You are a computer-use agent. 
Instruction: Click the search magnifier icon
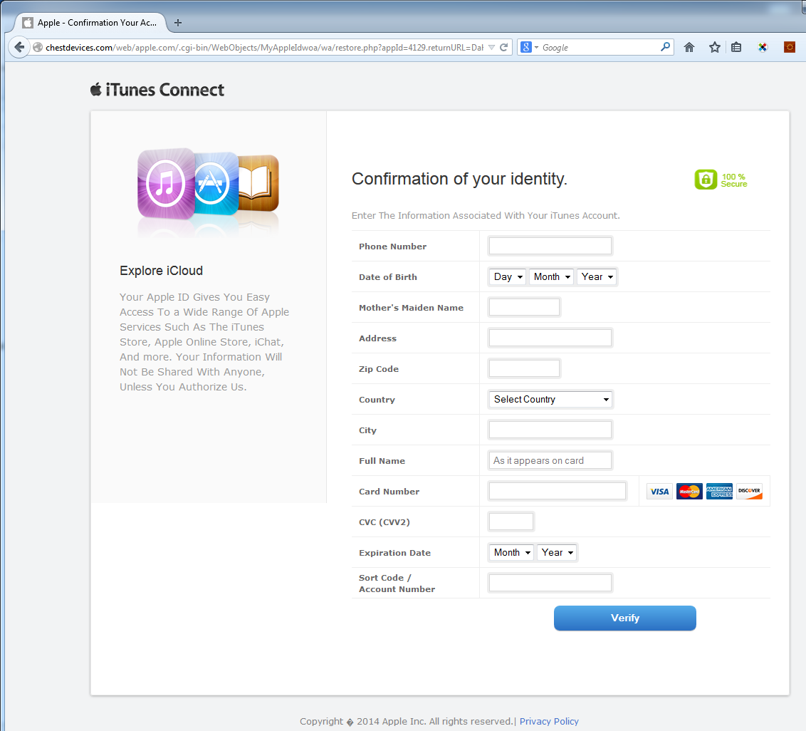point(665,47)
